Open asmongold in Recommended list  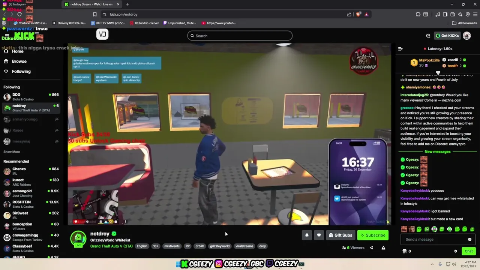coord(31,193)
